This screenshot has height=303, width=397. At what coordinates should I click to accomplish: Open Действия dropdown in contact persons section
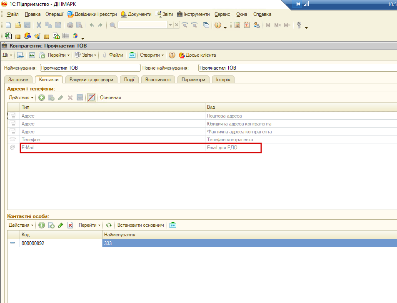[x=21, y=225]
